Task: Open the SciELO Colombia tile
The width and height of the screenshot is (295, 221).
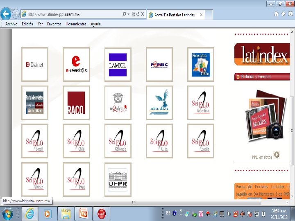Action: pos(118,141)
